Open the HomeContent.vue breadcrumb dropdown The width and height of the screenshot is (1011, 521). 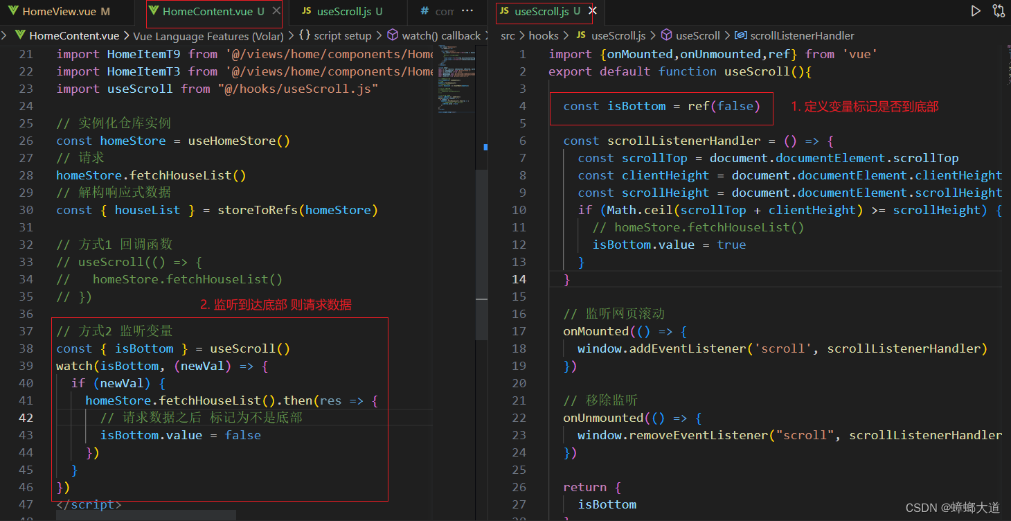click(x=74, y=35)
